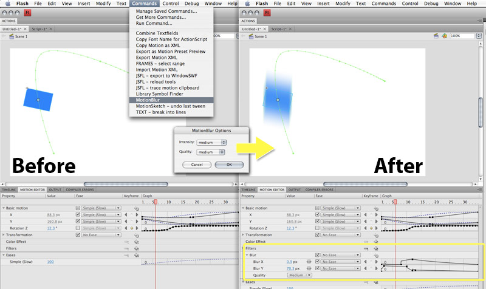Open Modify menu in left window

pos(103,4)
